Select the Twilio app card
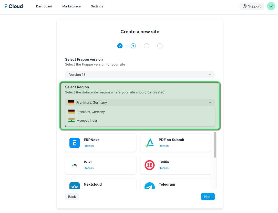This screenshot has width=278, height=213. (x=176, y=165)
